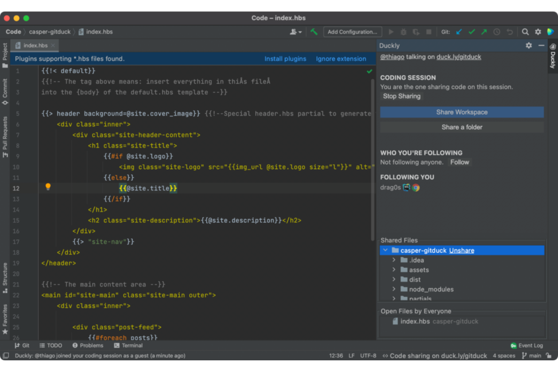
Task: Push changes with the green Git arrow
Action: [x=484, y=32]
